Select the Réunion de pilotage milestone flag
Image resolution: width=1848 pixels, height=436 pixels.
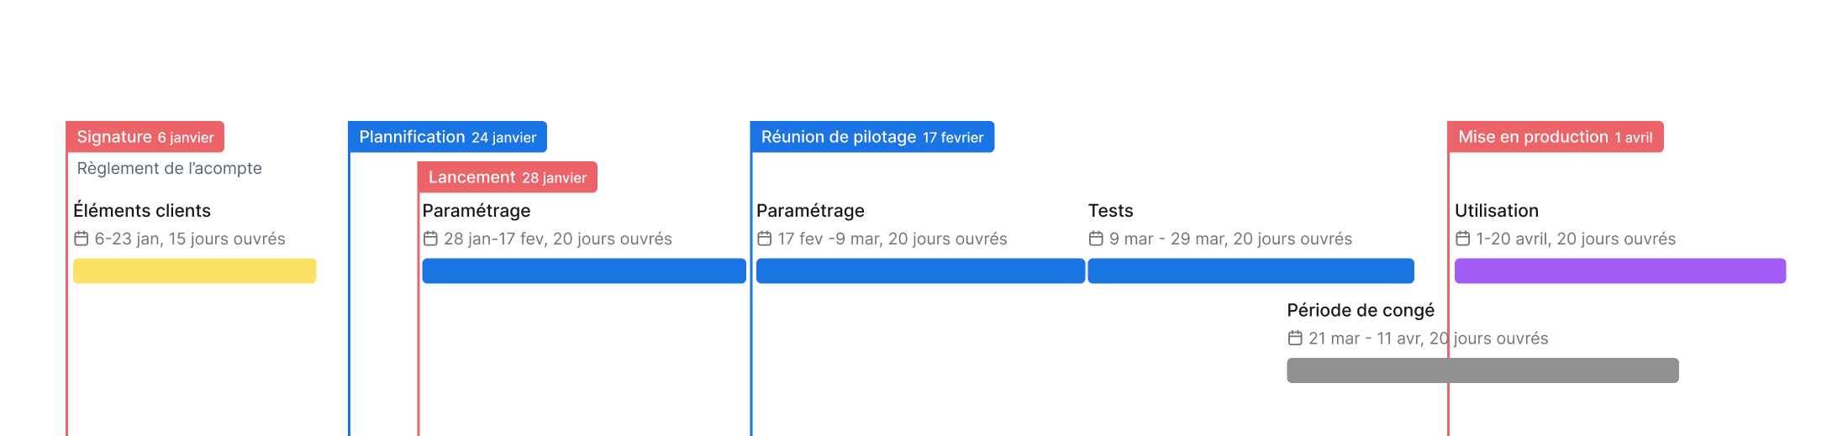(x=872, y=137)
